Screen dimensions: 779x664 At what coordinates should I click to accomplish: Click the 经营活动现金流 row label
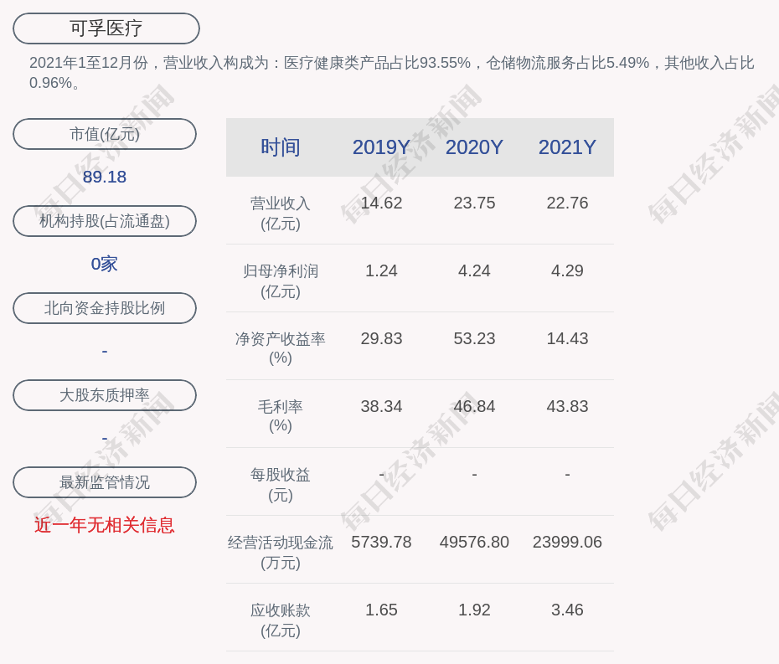point(281,543)
